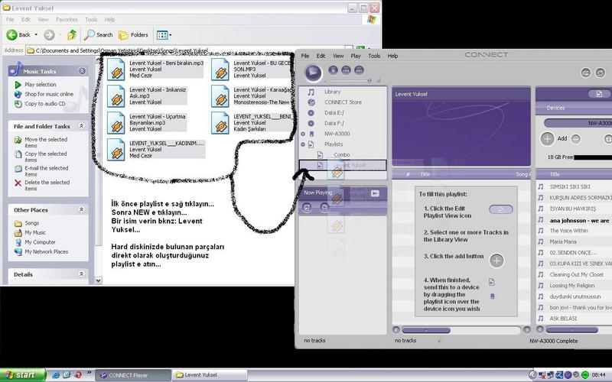This screenshot has height=382, width=612.
Task: Click the Edit Playlist View icon atop Devices panel
Action: [599, 93]
